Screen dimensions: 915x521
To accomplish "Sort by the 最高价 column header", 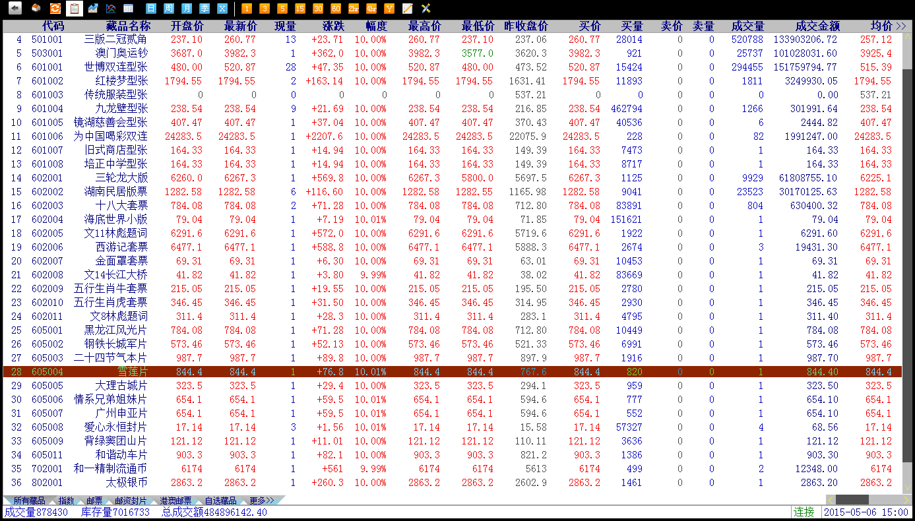I will coord(425,26).
